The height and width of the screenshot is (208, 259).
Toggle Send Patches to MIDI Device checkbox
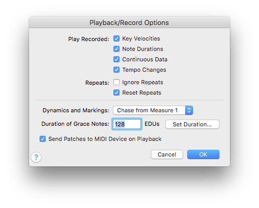[x=43, y=139]
